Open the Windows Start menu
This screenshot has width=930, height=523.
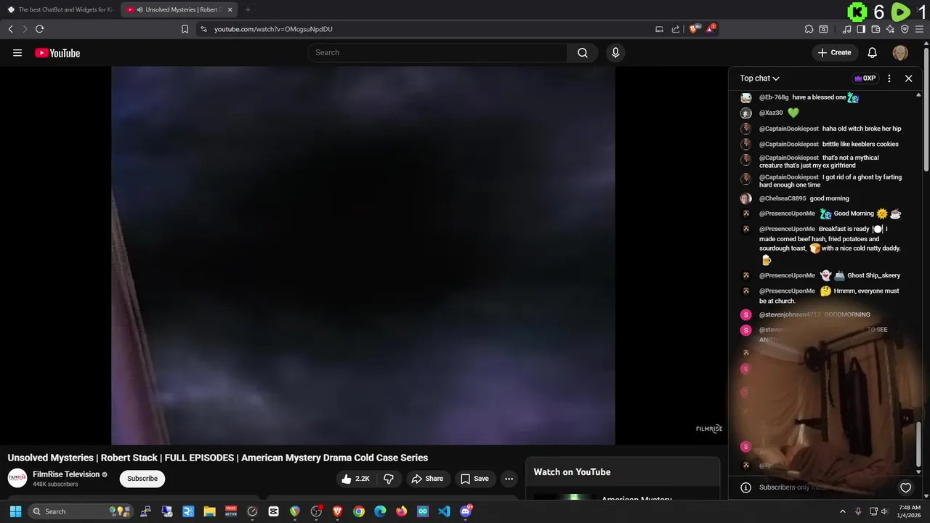click(15, 511)
